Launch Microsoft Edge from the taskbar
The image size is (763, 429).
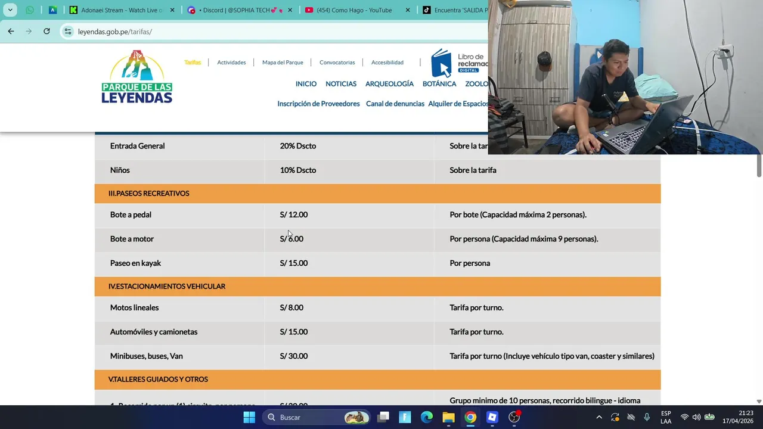coord(427,417)
